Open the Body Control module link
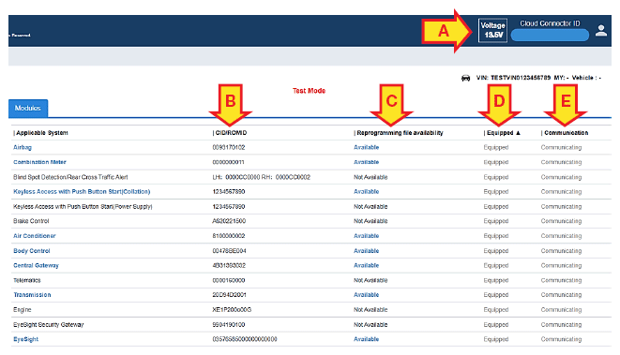 32,251
